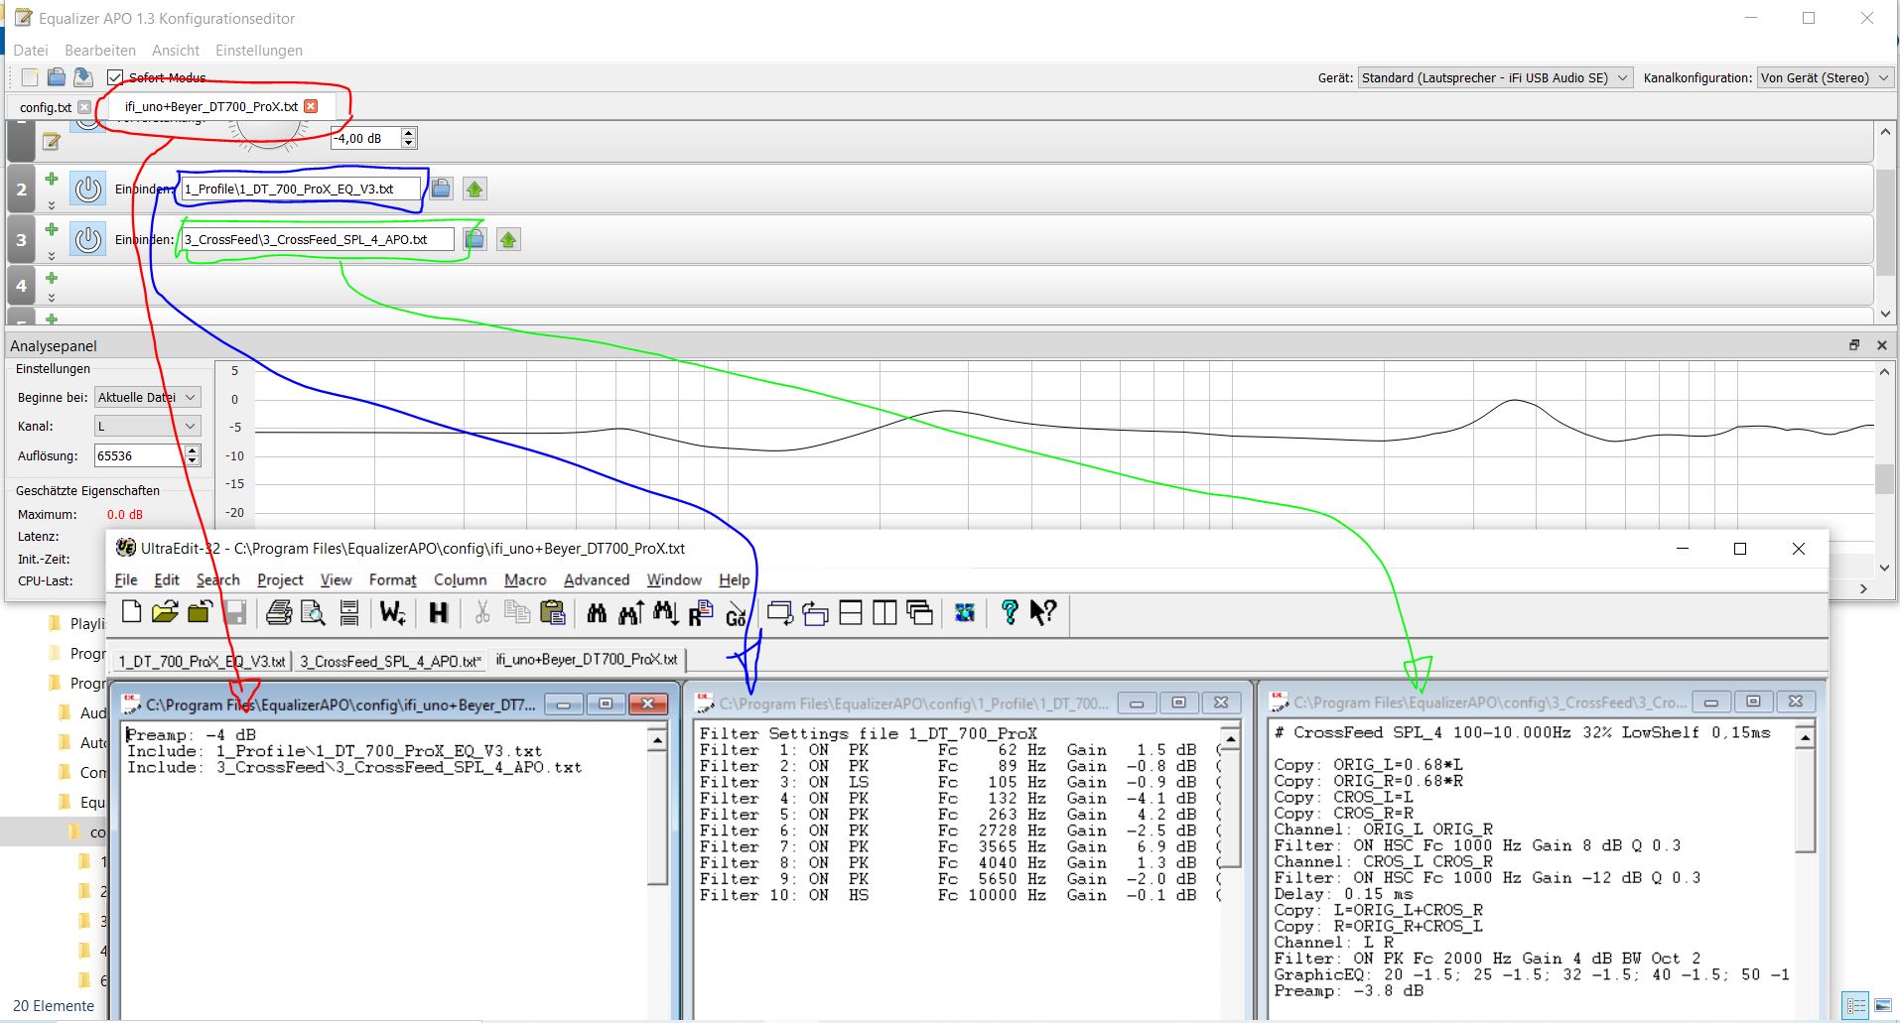Click UltraEdit Print Preview toolbar icon

313,612
